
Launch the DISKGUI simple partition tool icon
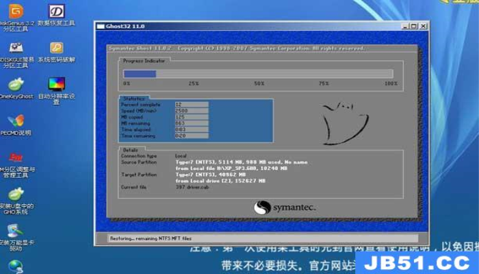tap(16, 48)
